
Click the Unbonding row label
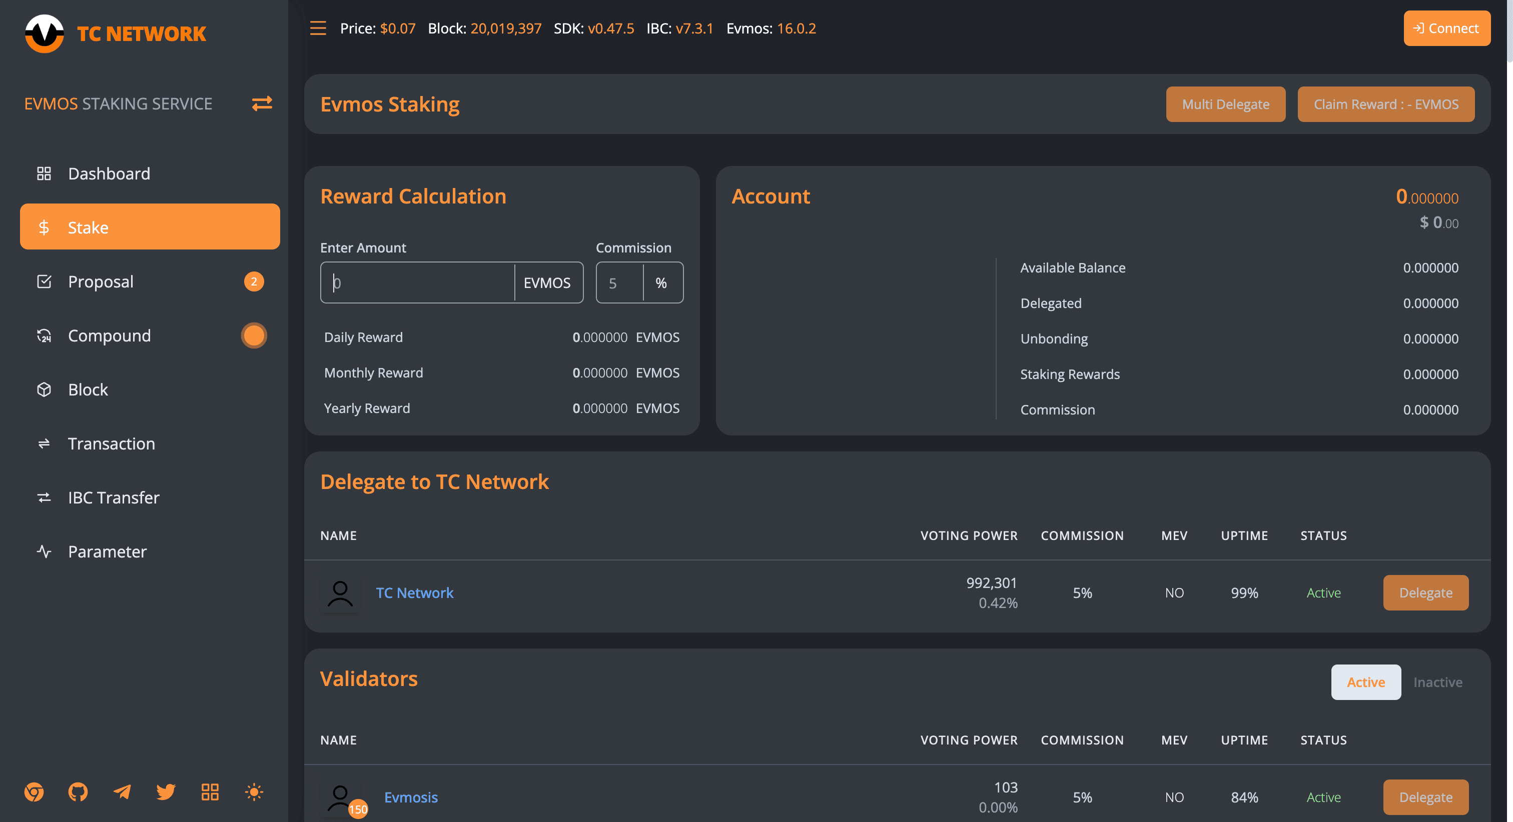point(1054,339)
